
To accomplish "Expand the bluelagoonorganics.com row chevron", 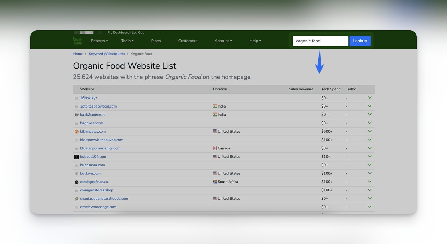I will [x=369, y=148].
